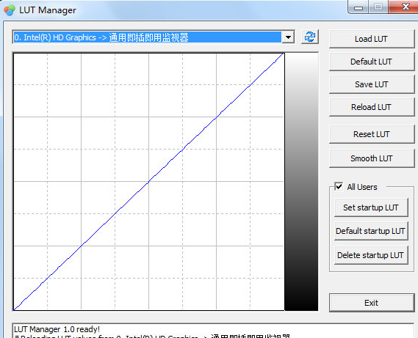This screenshot has width=418, height=338.
Task: Click the Save LUT button
Action: click(372, 84)
